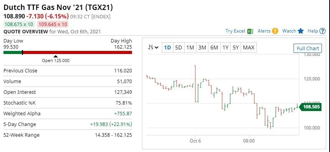The width and height of the screenshot is (330, 152).
Task: Select the 5Y chart period
Action: (236, 47)
